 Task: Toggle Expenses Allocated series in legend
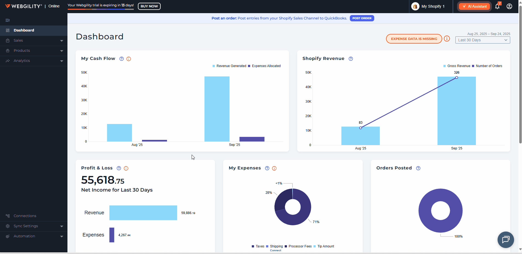pyautogui.click(x=264, y=66)
